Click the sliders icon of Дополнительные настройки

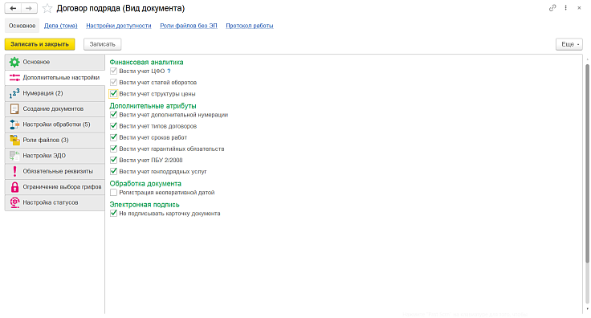click(14, 78)
